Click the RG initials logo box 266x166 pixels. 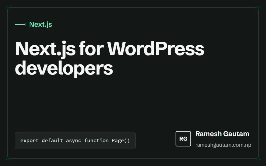pyautogui.click(x=183, y=139)
